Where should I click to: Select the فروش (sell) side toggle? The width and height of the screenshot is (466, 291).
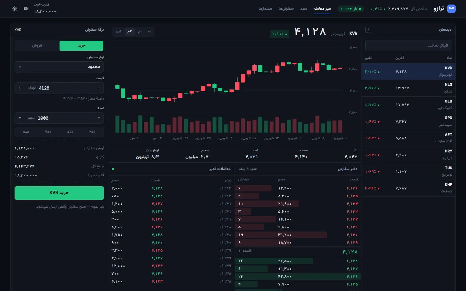click(x=37, y=46)
